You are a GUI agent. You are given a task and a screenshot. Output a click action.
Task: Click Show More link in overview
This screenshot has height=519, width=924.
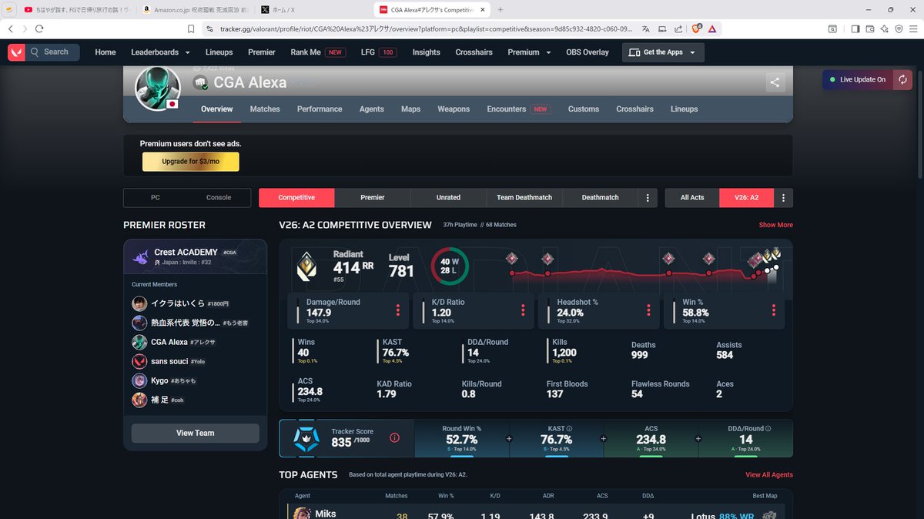click(775, 225)
